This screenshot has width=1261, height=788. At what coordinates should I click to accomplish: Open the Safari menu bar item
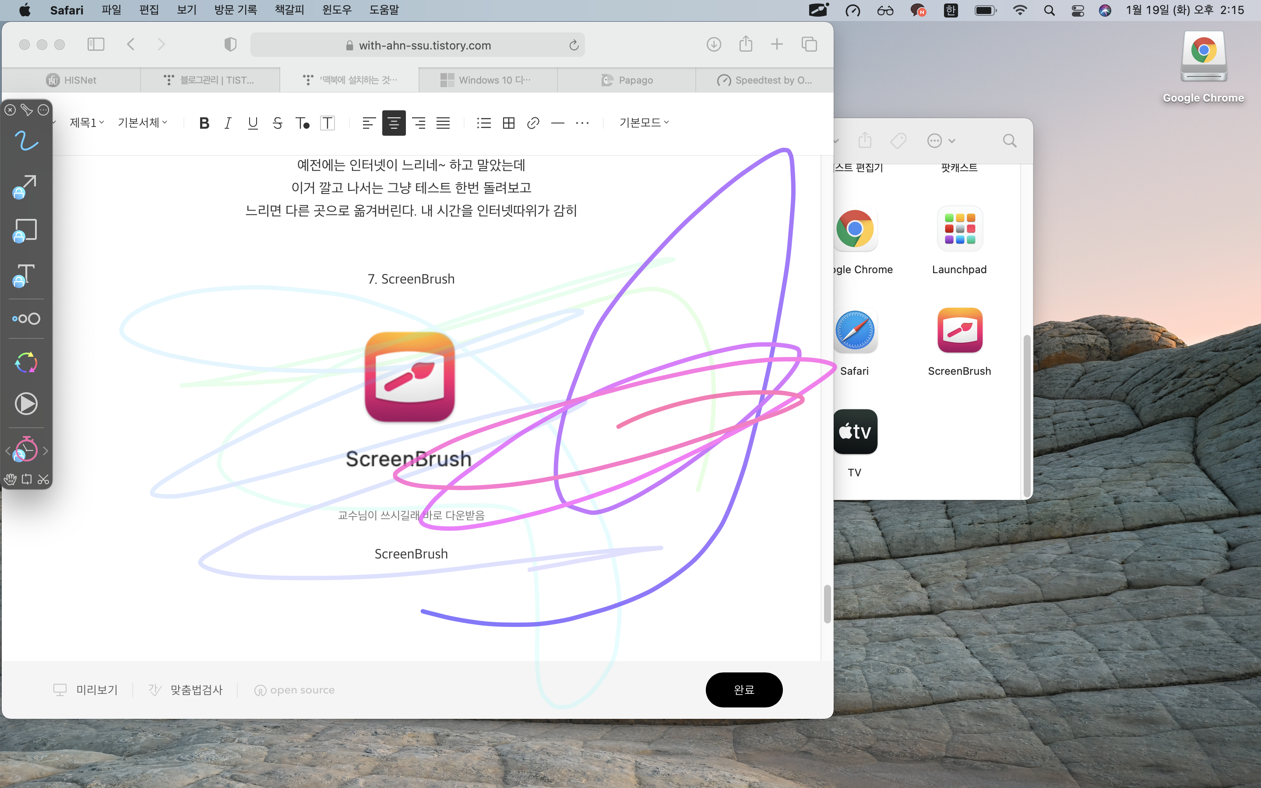[x=67, y=10]
